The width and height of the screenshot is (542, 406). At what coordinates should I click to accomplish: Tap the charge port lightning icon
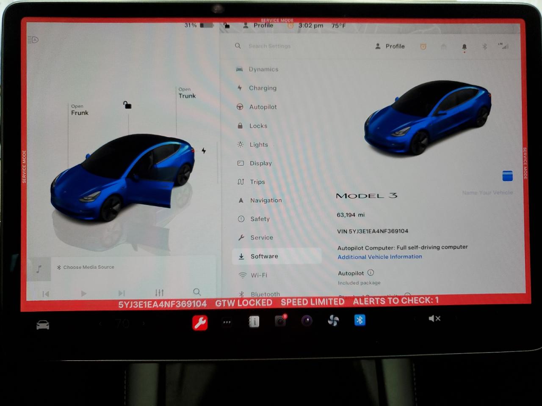click(x=204, y=150)
